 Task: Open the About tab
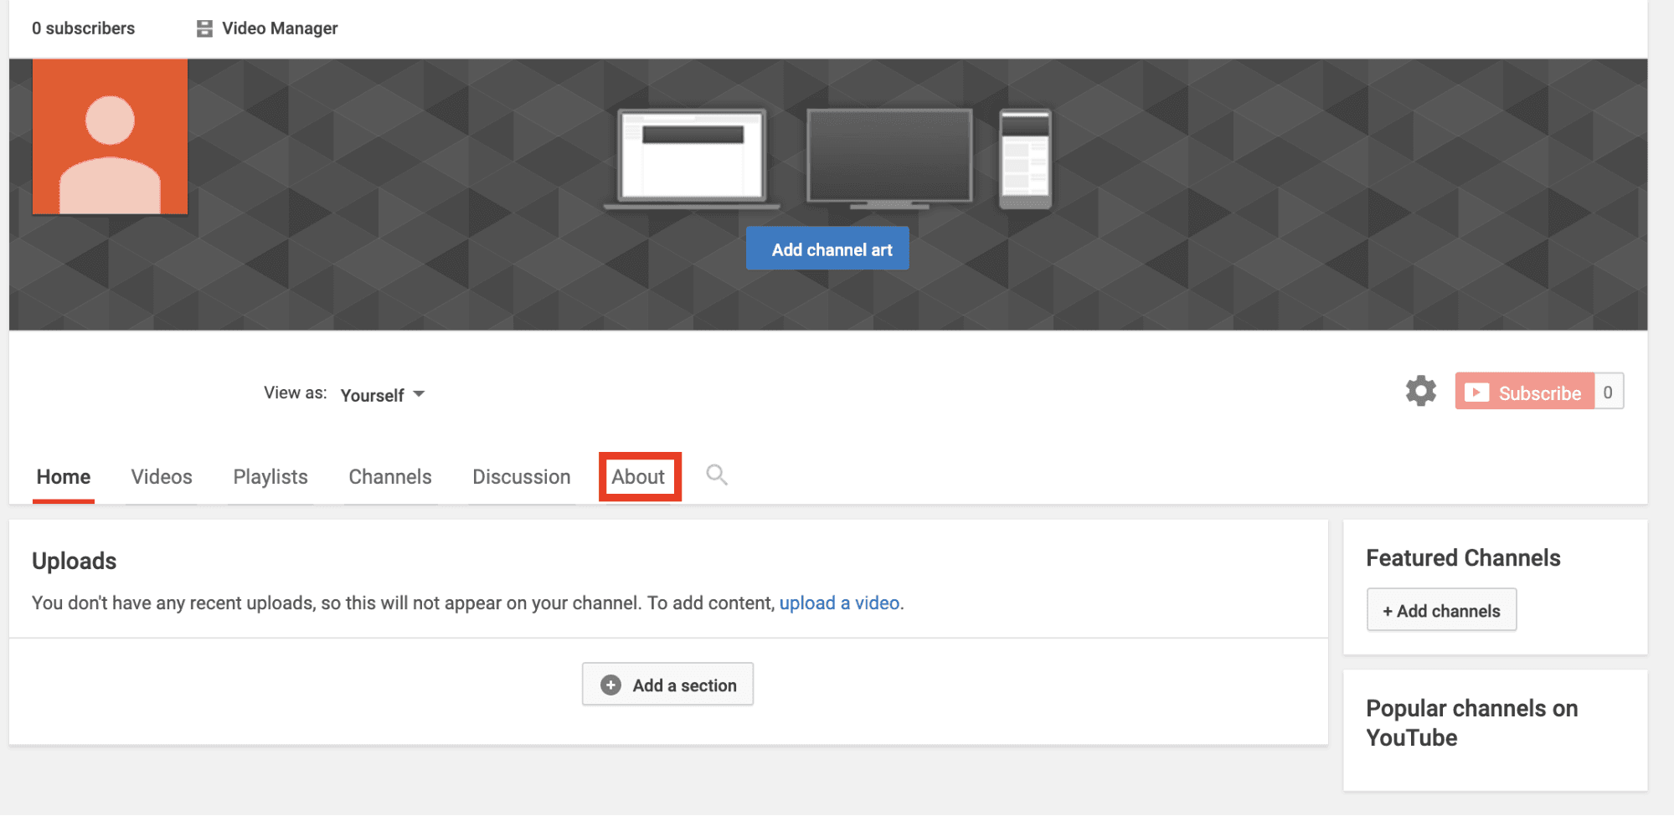click(x=638, y=477)
